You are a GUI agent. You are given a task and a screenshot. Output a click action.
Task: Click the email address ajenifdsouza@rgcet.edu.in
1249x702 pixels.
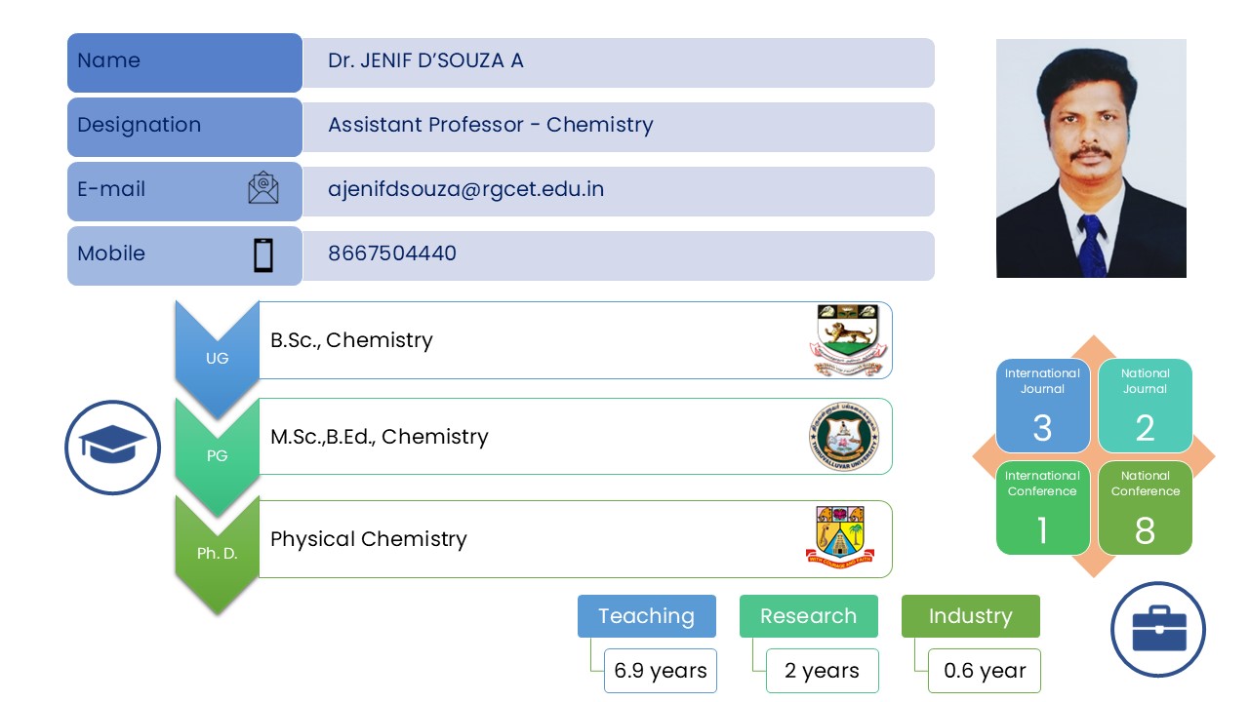click(x=465, y=189)
